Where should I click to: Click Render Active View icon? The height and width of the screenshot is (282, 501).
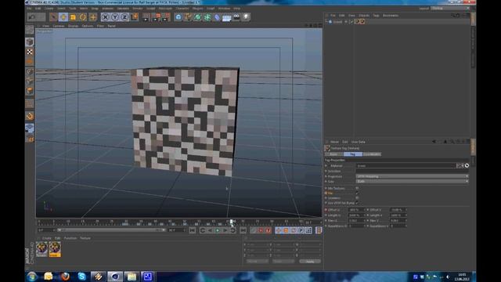(x=146, y=17)
